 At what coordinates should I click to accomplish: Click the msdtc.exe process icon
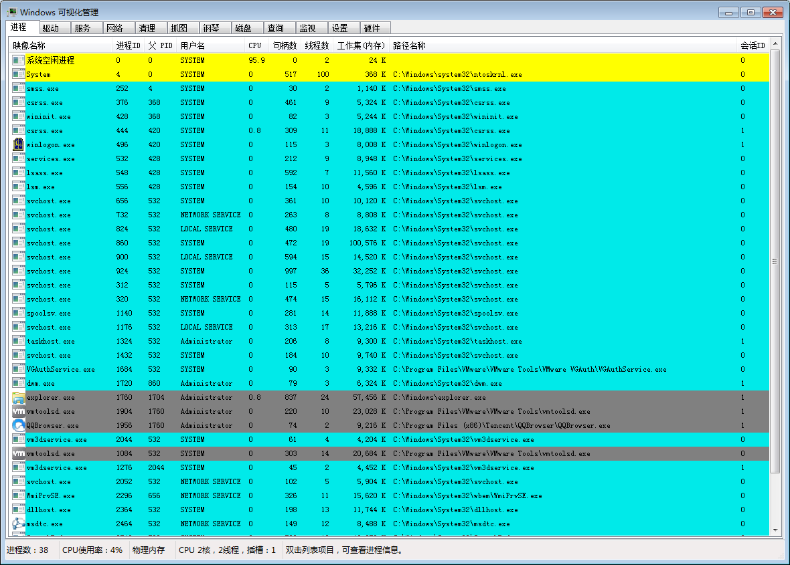tap(19, 524)
